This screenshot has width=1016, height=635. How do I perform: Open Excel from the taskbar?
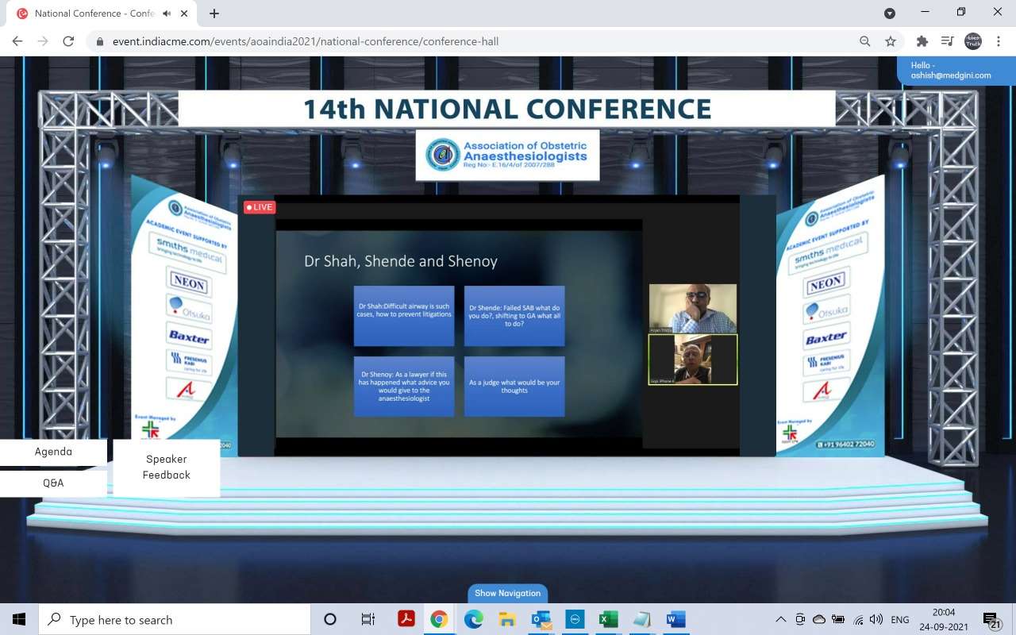tap(609, 620)
